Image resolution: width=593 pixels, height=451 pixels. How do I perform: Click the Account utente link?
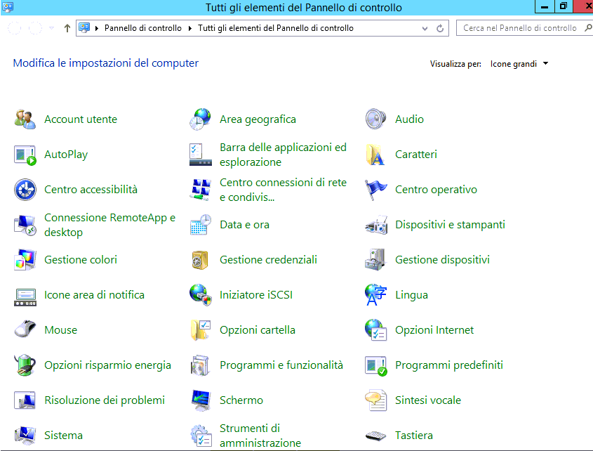coord(81,119)
